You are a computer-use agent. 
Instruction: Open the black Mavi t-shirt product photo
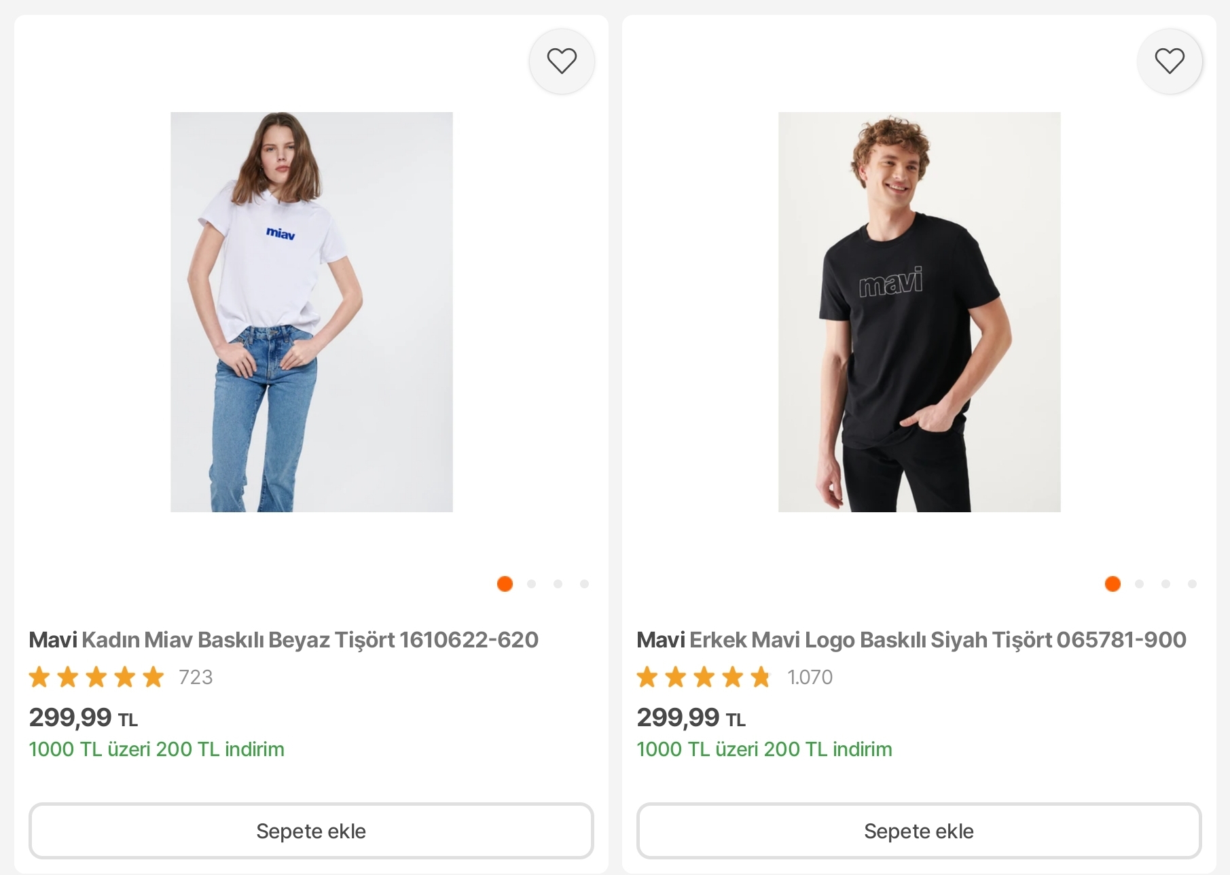point(920,312)
